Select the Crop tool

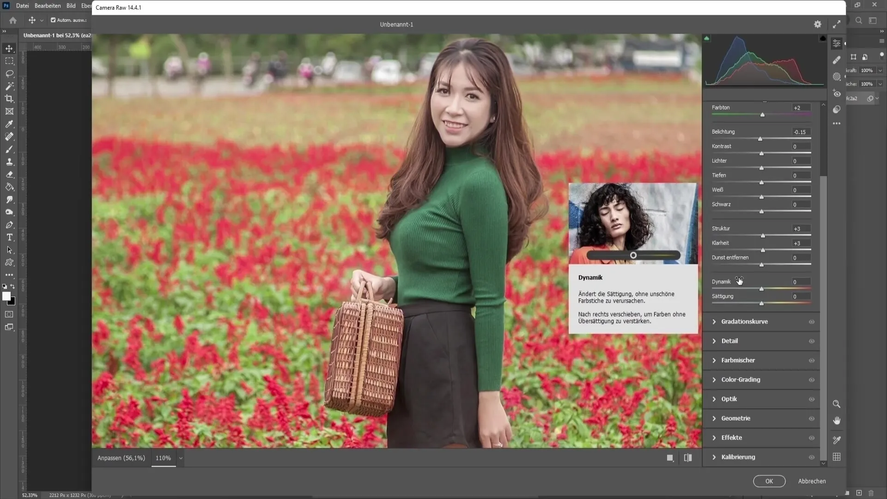click(9, 98)
